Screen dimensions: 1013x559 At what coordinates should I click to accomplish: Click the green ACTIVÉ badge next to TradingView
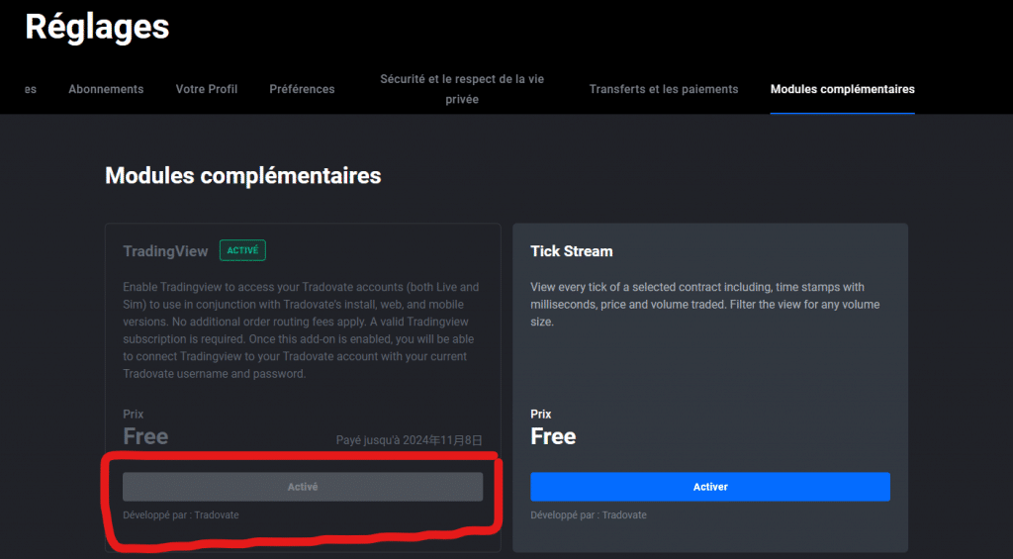tap(242, 250)
